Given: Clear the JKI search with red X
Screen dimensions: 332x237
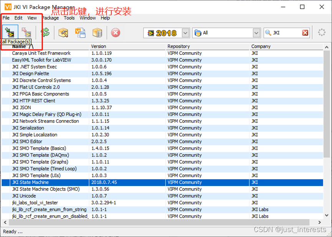Looking at the screenshot, I should pyautogui.click(x=305, y=33).
